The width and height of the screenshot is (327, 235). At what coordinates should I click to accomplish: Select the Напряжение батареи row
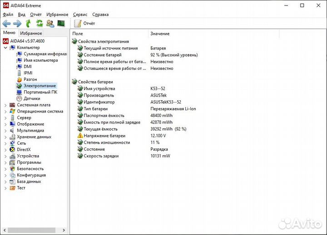point(104,136)
